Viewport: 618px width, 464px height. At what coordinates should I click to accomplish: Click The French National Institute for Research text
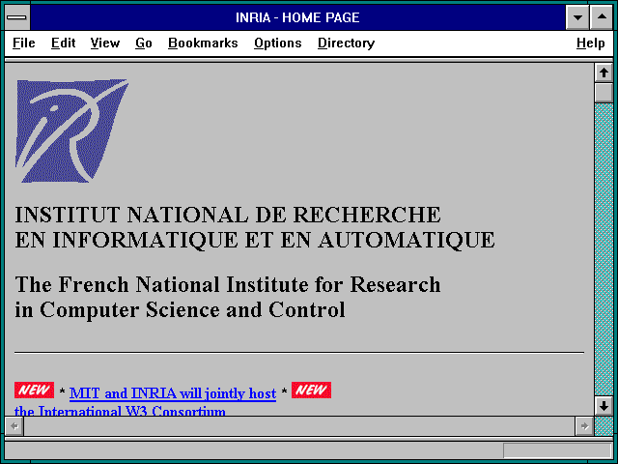(x=228, y=284)
